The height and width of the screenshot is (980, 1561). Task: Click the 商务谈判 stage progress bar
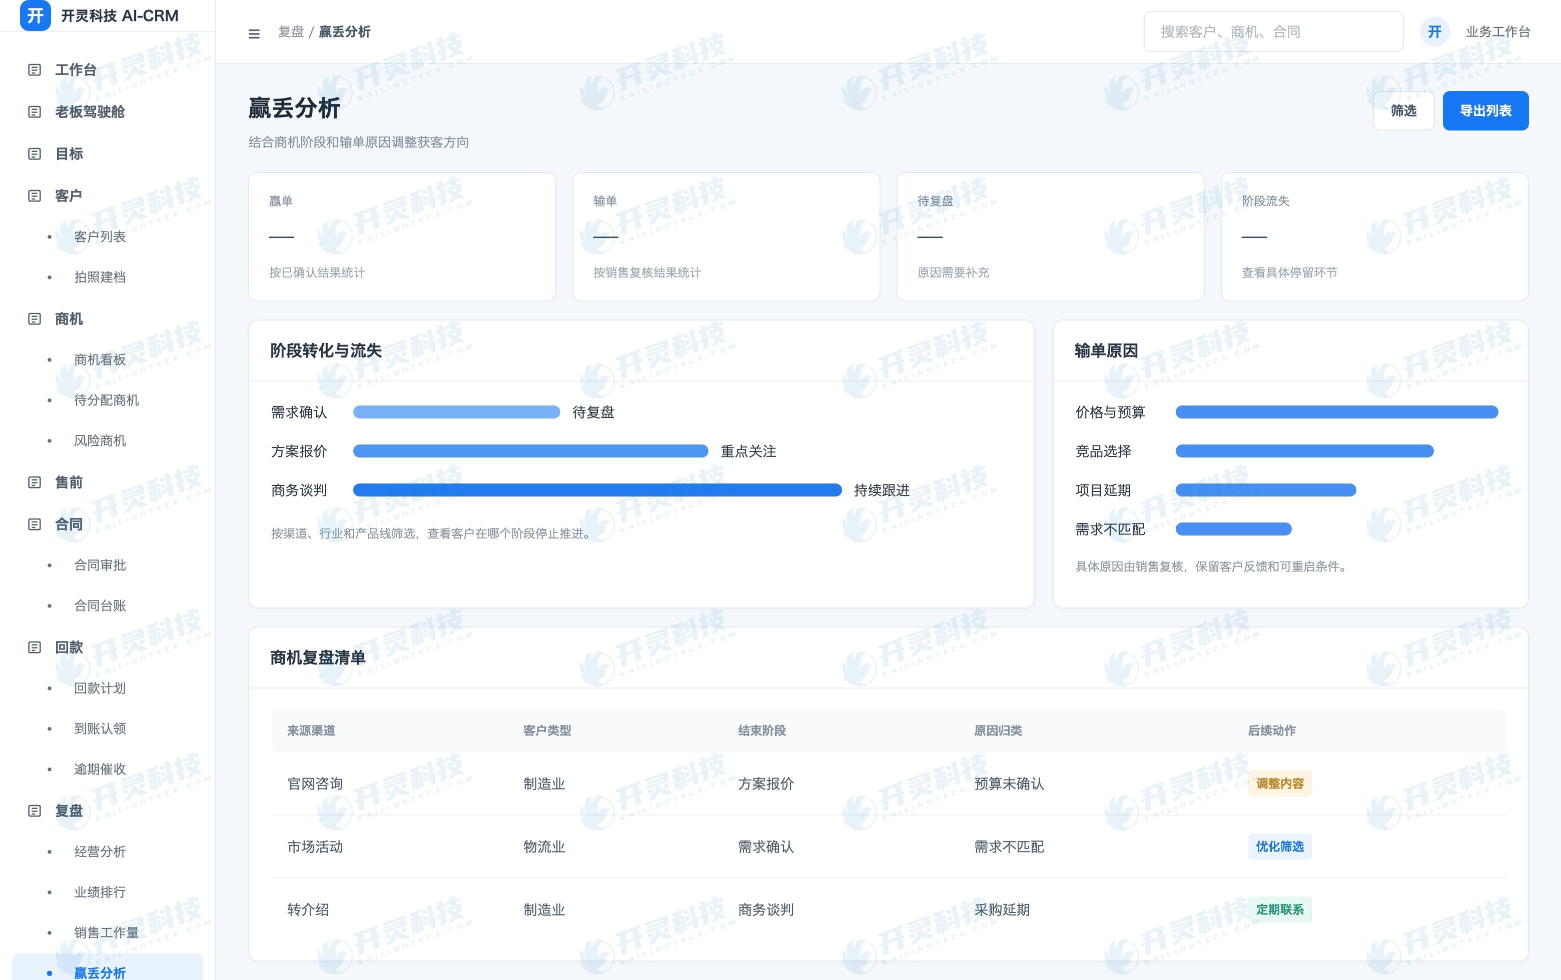tap(597, 490)
